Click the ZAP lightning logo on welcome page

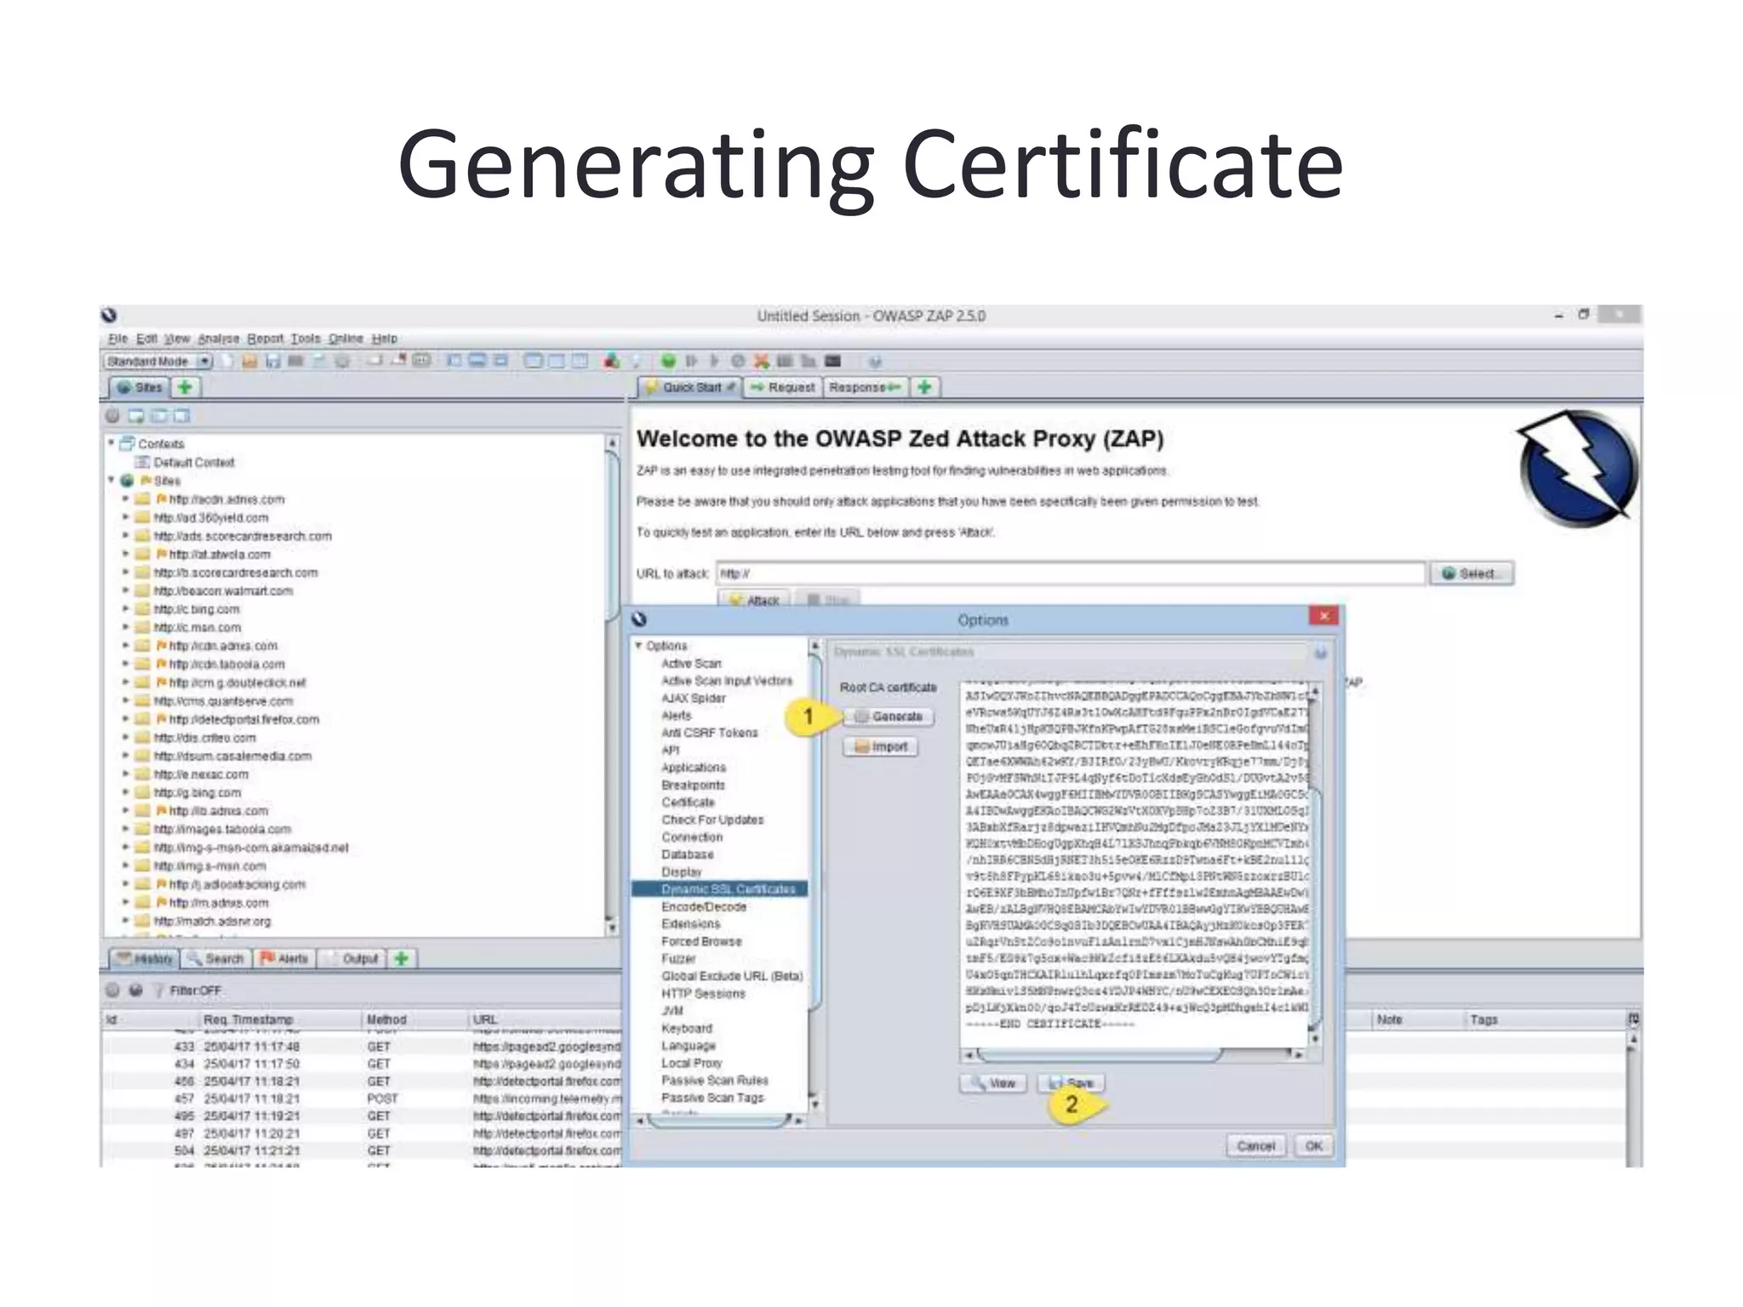point(1576,469)
